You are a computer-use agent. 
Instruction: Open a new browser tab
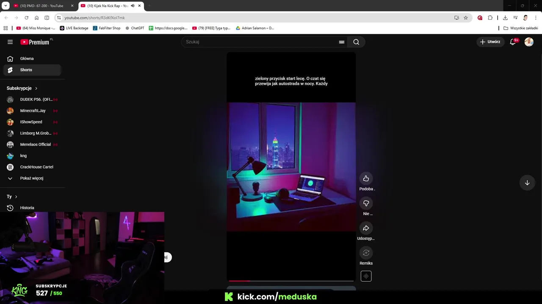[149, 6]
